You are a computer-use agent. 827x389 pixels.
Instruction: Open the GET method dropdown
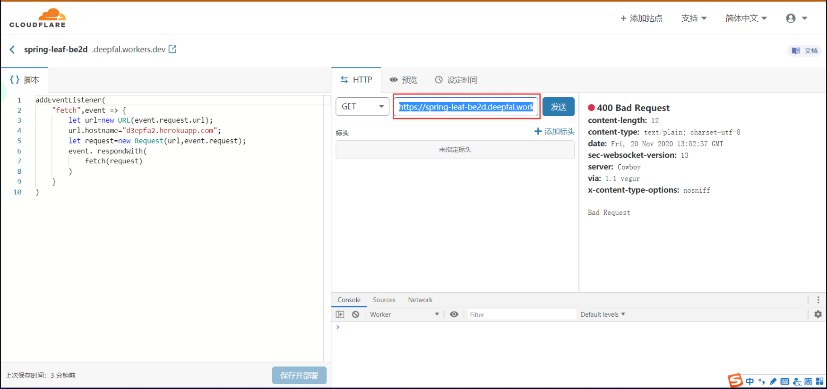[362, 107]
